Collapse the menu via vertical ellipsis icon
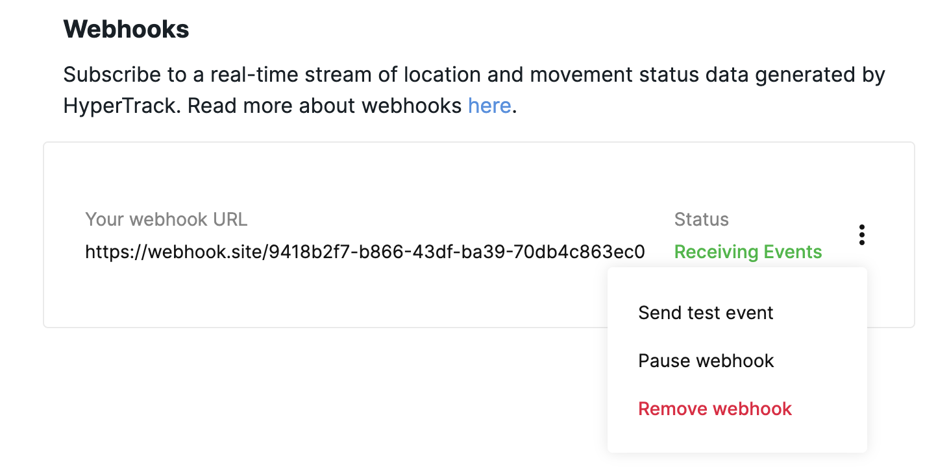Image resolution: width=949 pixels, height=467 pixels. point(861,235)
